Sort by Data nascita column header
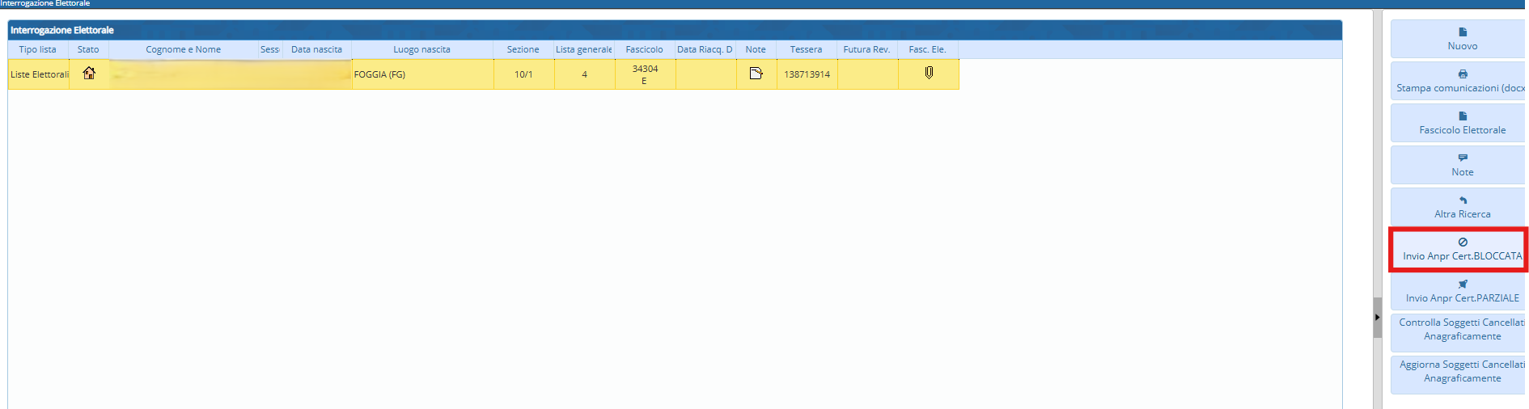This screenshot has height=409, width=1529. tap(316, 49)
